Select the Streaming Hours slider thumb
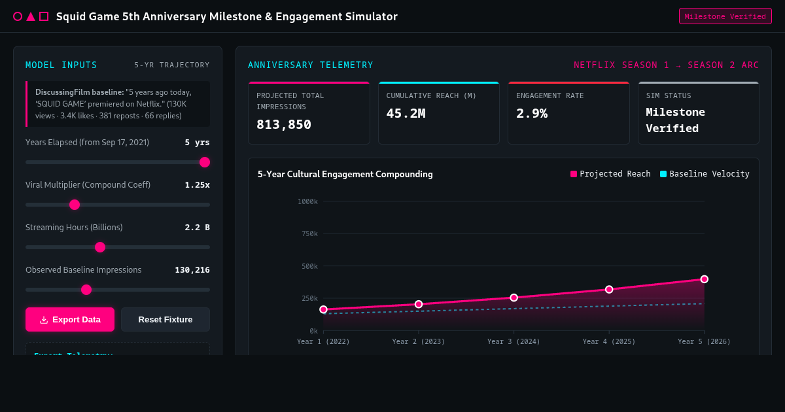The height and width of the screenshot is (412, 785). point(100,247)
